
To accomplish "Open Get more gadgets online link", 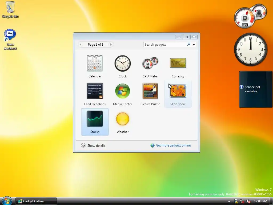I will pos(173,145).
